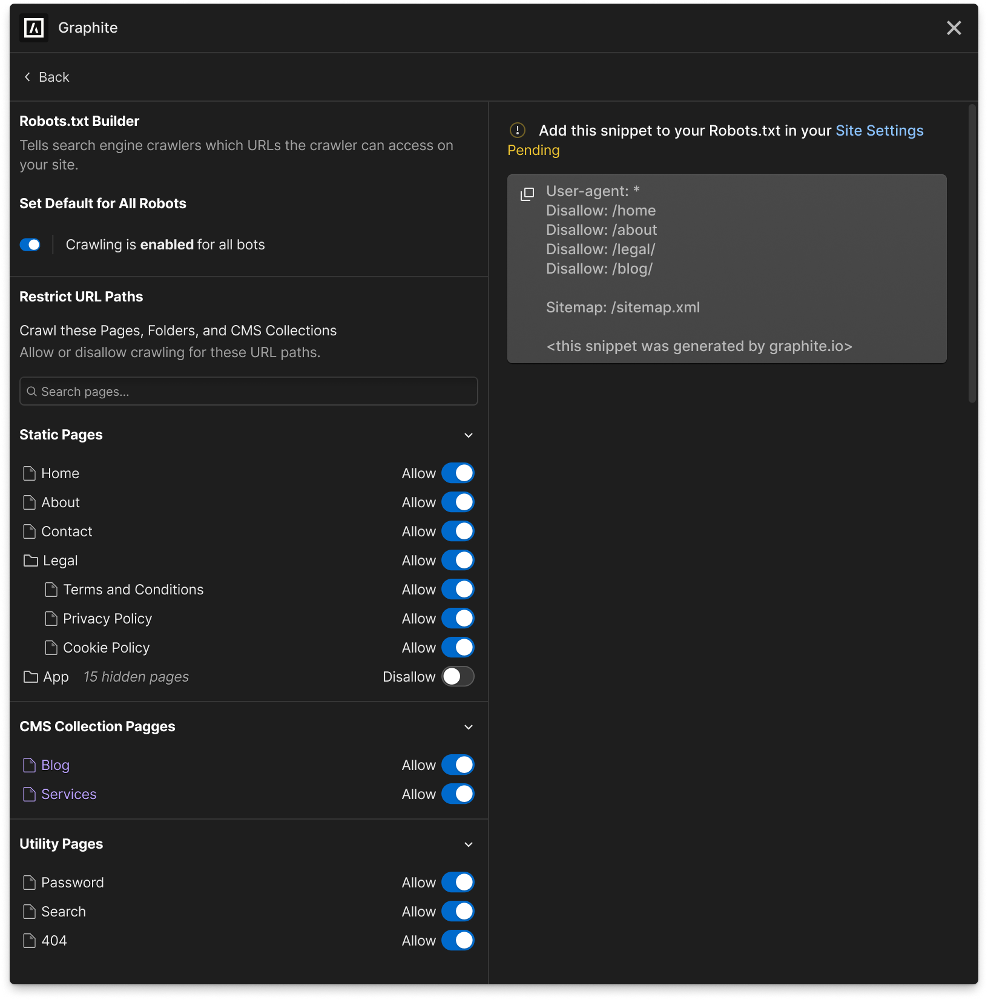Screen dimensions: 988x1000
Task: Click the Graphite logo icon
Action: [x=34, y=28]
